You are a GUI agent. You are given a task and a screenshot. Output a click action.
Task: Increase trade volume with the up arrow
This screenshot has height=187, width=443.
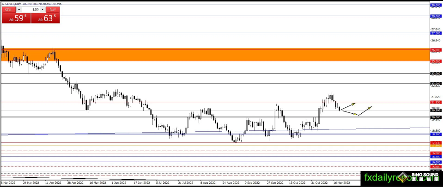(x=42, y=10)
